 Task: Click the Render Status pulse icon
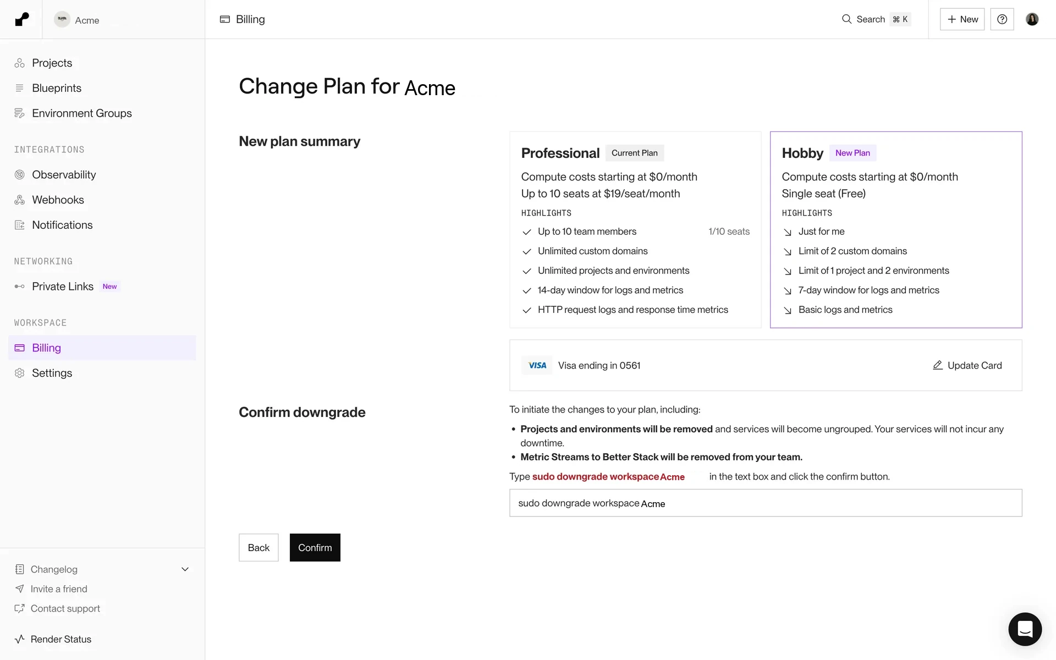[20, 639]
